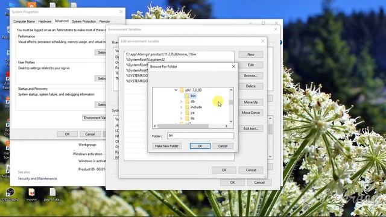Click Cancel in Edit environment variable dialog
This screenshot has height=217, width=386.
[251, 170]
